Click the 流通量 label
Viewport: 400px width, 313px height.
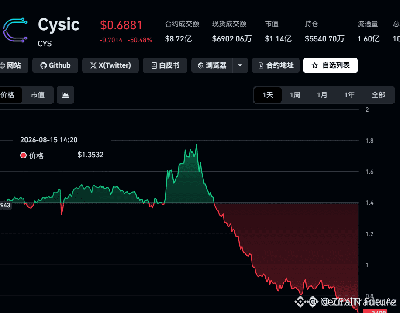coord(368,24)
